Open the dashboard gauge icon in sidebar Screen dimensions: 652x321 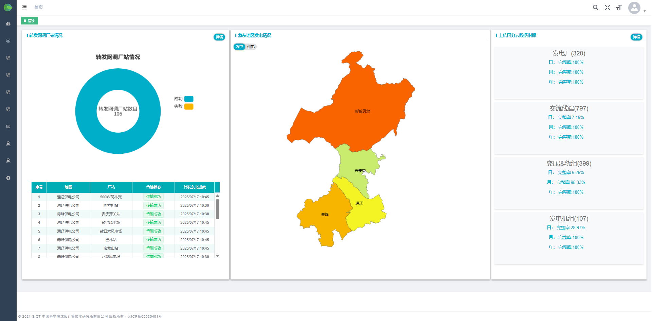click(x=8, y=24)
